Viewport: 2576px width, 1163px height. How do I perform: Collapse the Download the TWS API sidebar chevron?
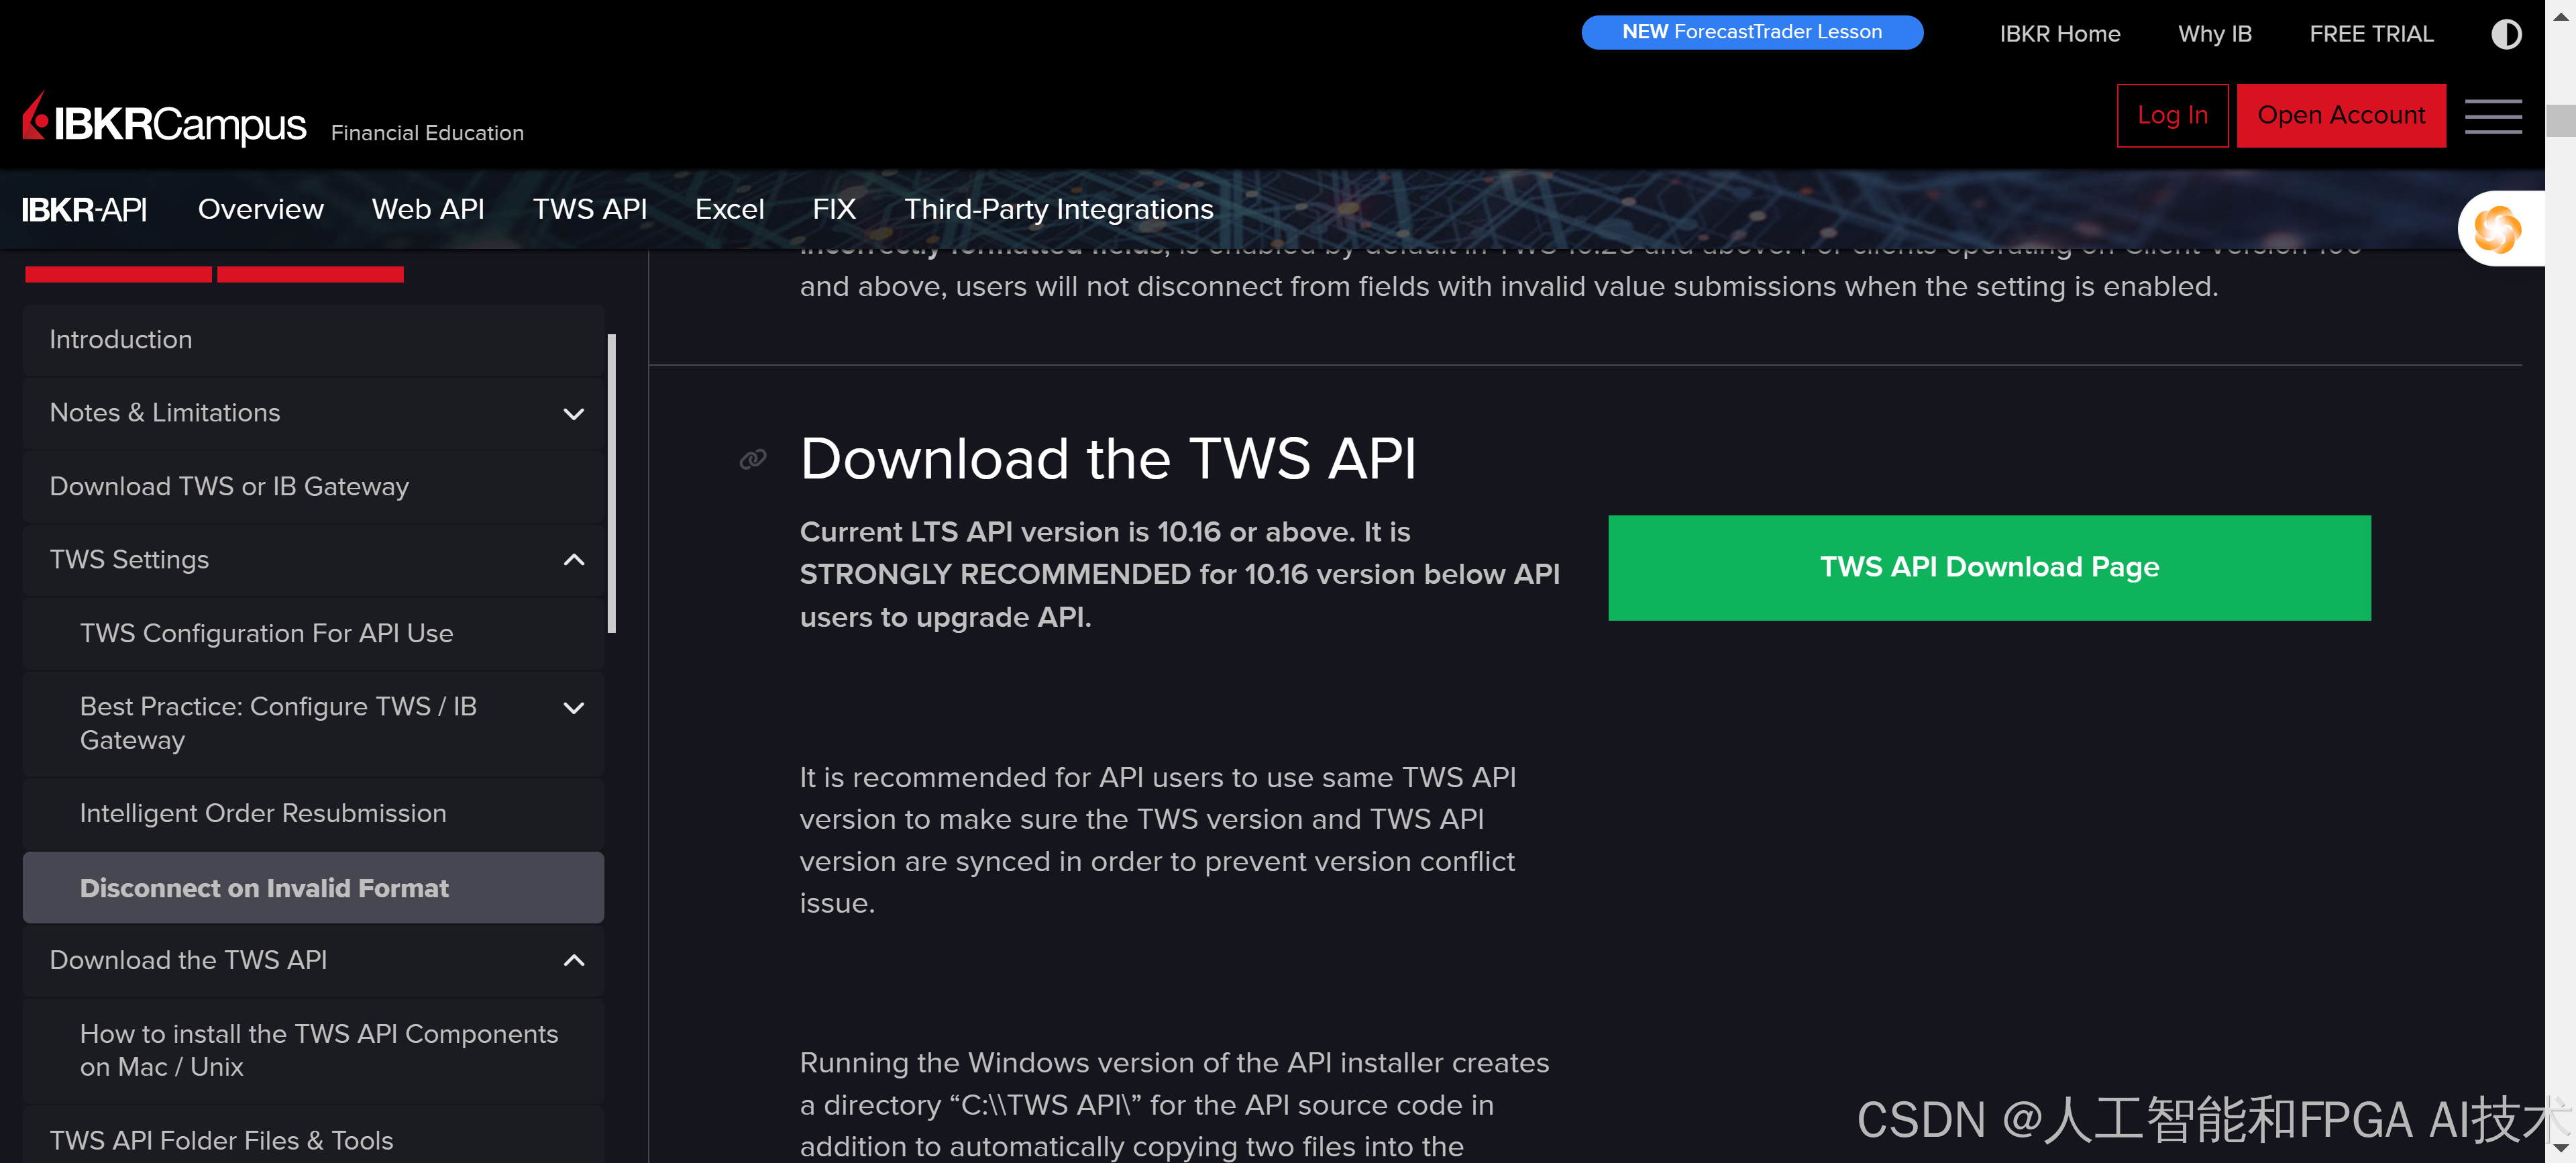pos(573,961)
